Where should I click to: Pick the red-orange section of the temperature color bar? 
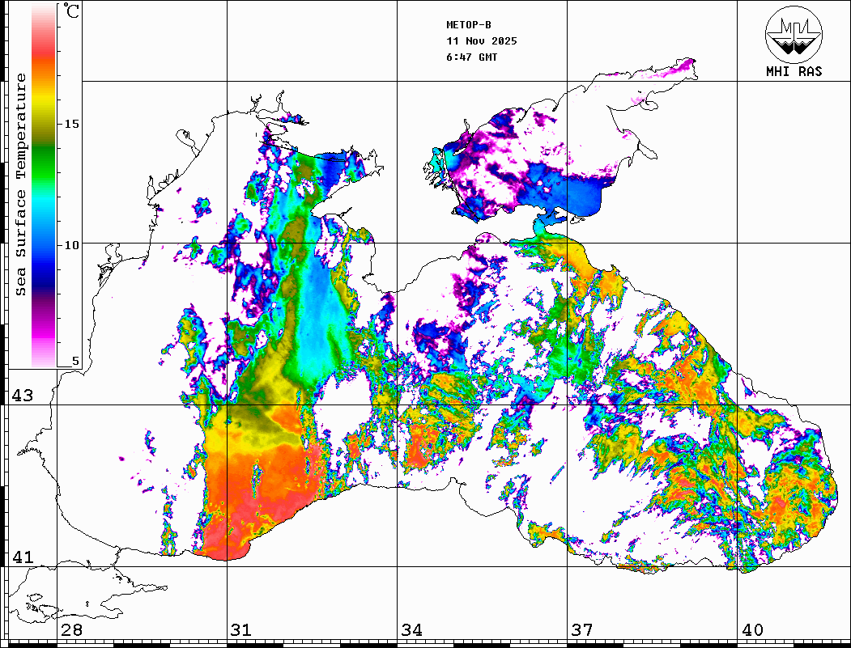pyautogui.click(x=44, y=61)
